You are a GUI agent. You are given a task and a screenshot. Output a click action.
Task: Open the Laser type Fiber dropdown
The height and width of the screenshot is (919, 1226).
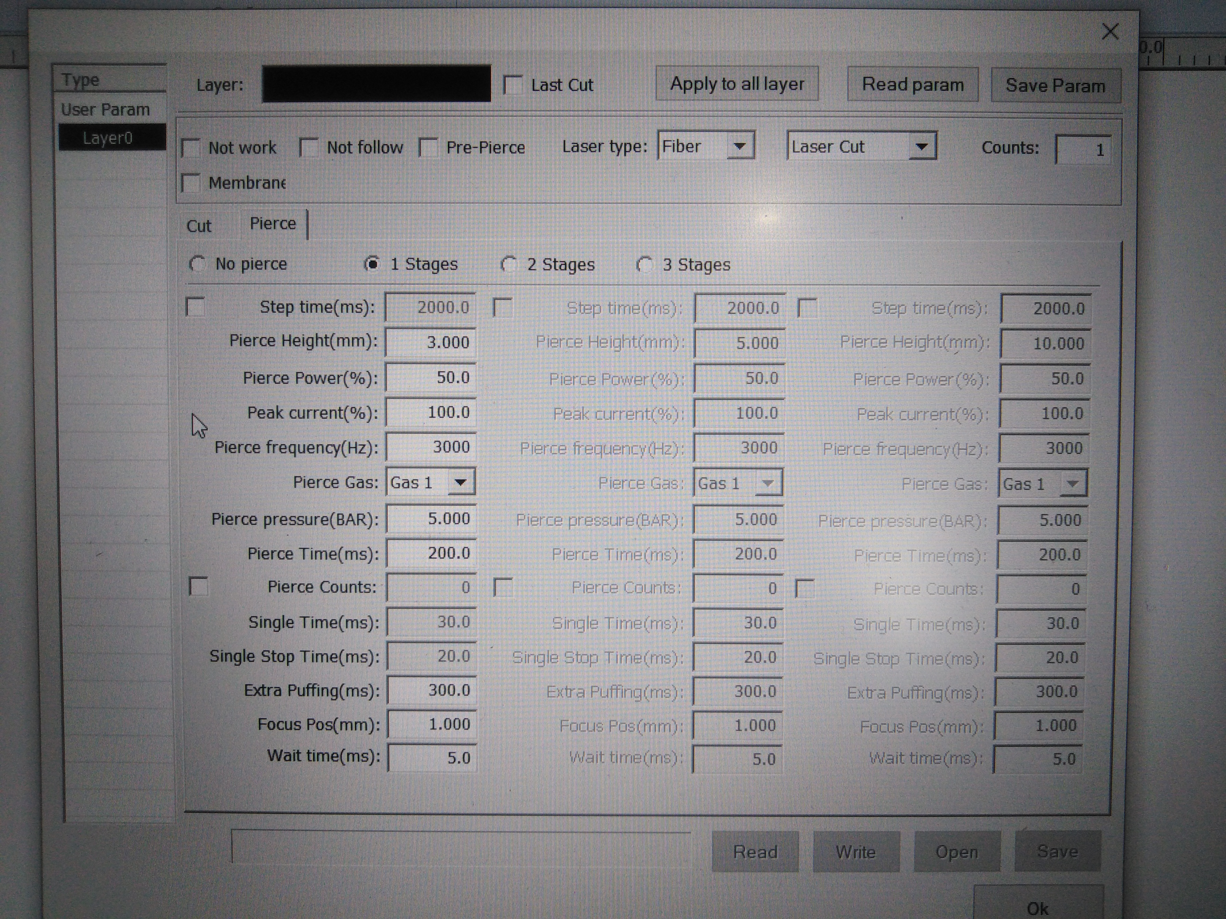(x=739, y=146)
